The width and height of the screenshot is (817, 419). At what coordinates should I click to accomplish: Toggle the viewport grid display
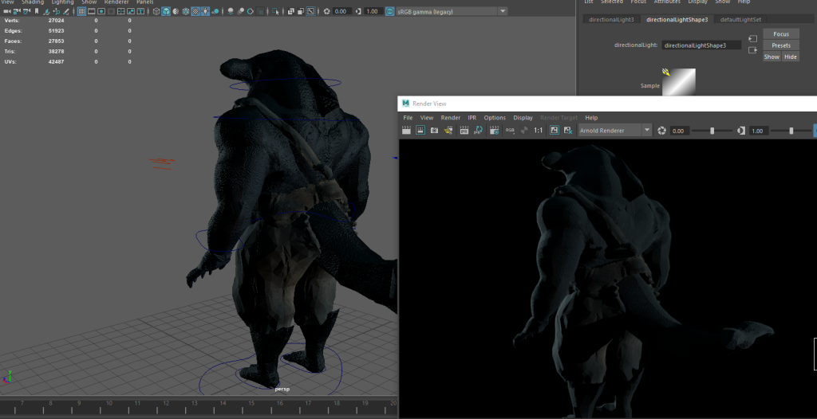pyautogui.click(x=81, y=11)
